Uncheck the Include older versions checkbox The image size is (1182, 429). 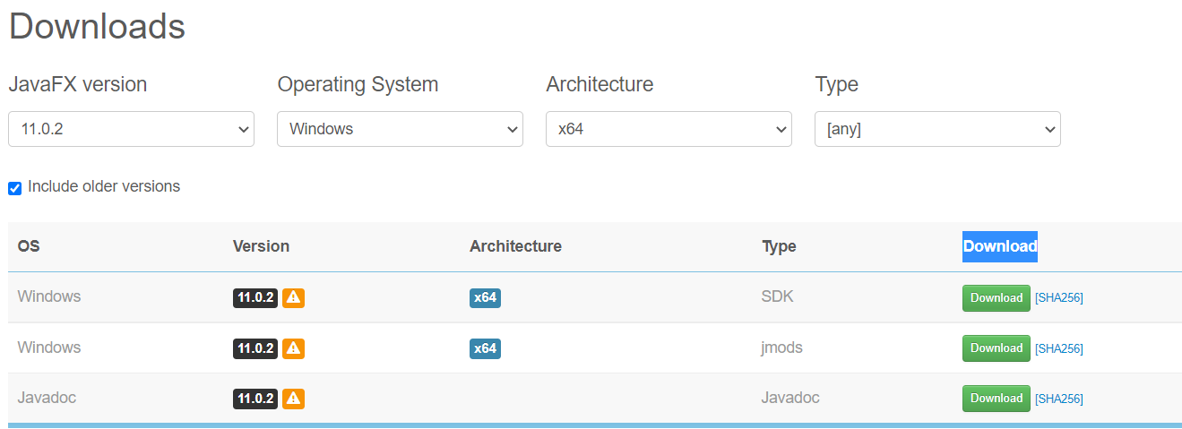[14, 188]
